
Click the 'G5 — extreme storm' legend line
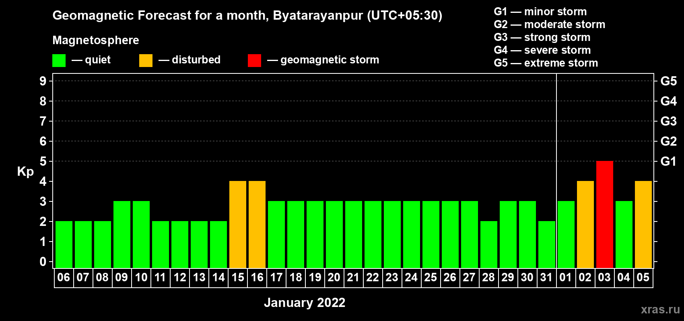pos(546,63)
